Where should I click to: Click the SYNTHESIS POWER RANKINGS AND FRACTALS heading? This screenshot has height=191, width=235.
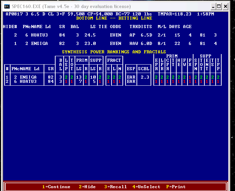pyautogui.click(x=114, y=52)
